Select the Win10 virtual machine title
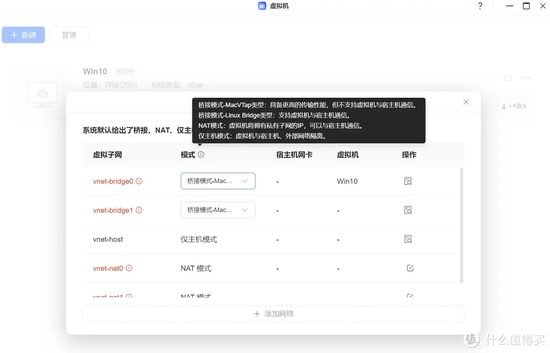Screen dimensions: 550x353 (95, 71)
